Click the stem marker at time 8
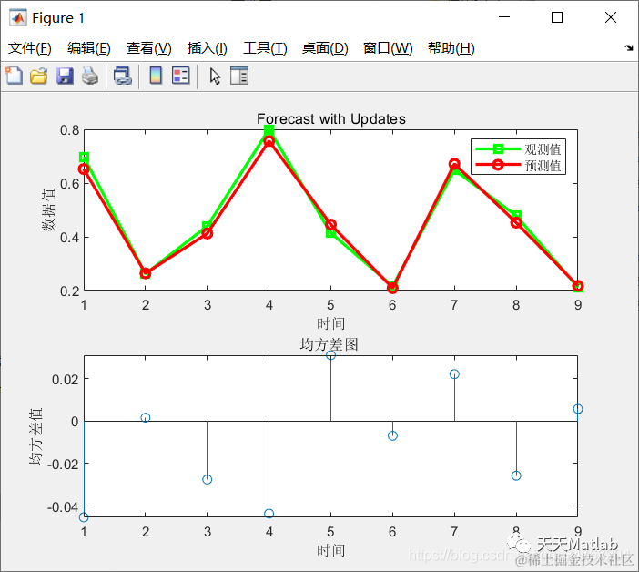Viewport: 639px width, 572px height. pyautogui.click(x=516, y=475)
